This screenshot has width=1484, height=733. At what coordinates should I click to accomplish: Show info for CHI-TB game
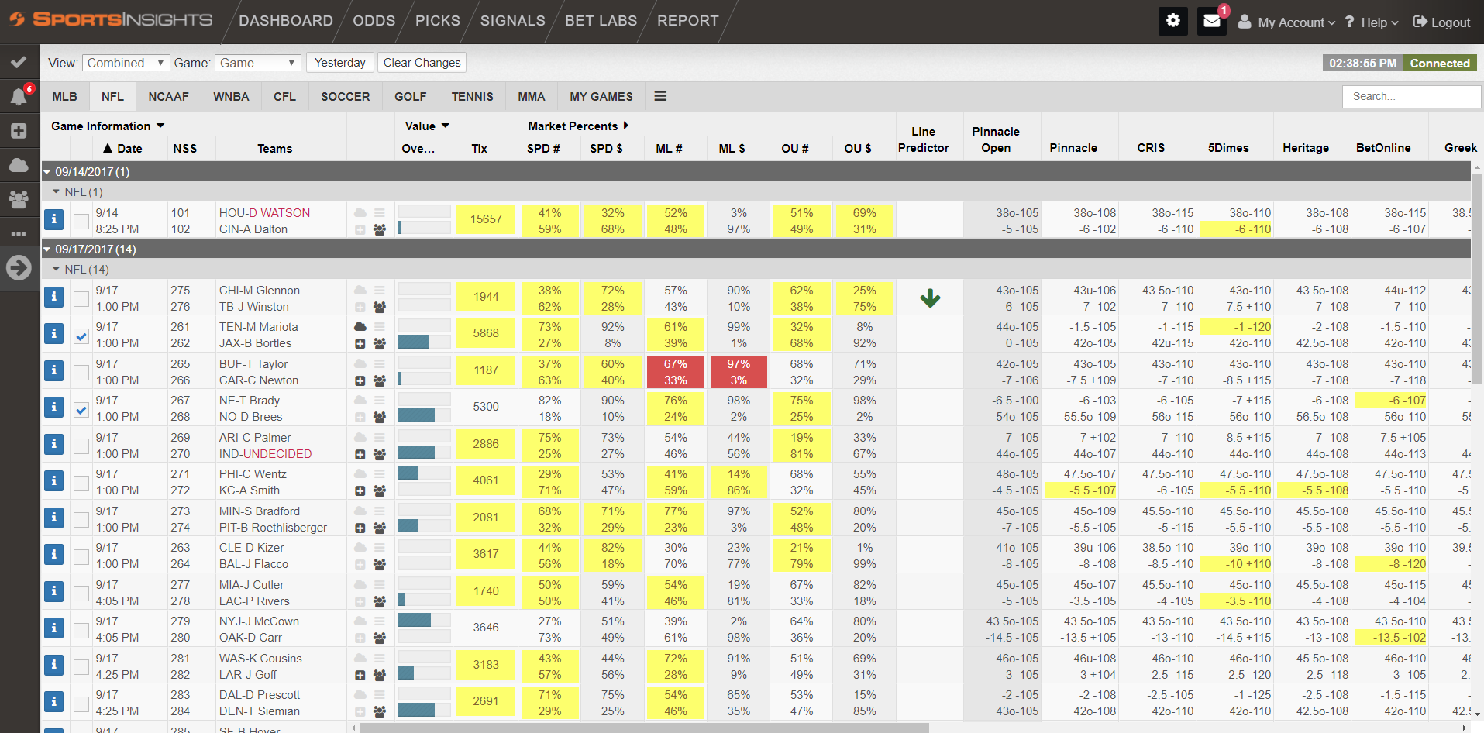53,298
